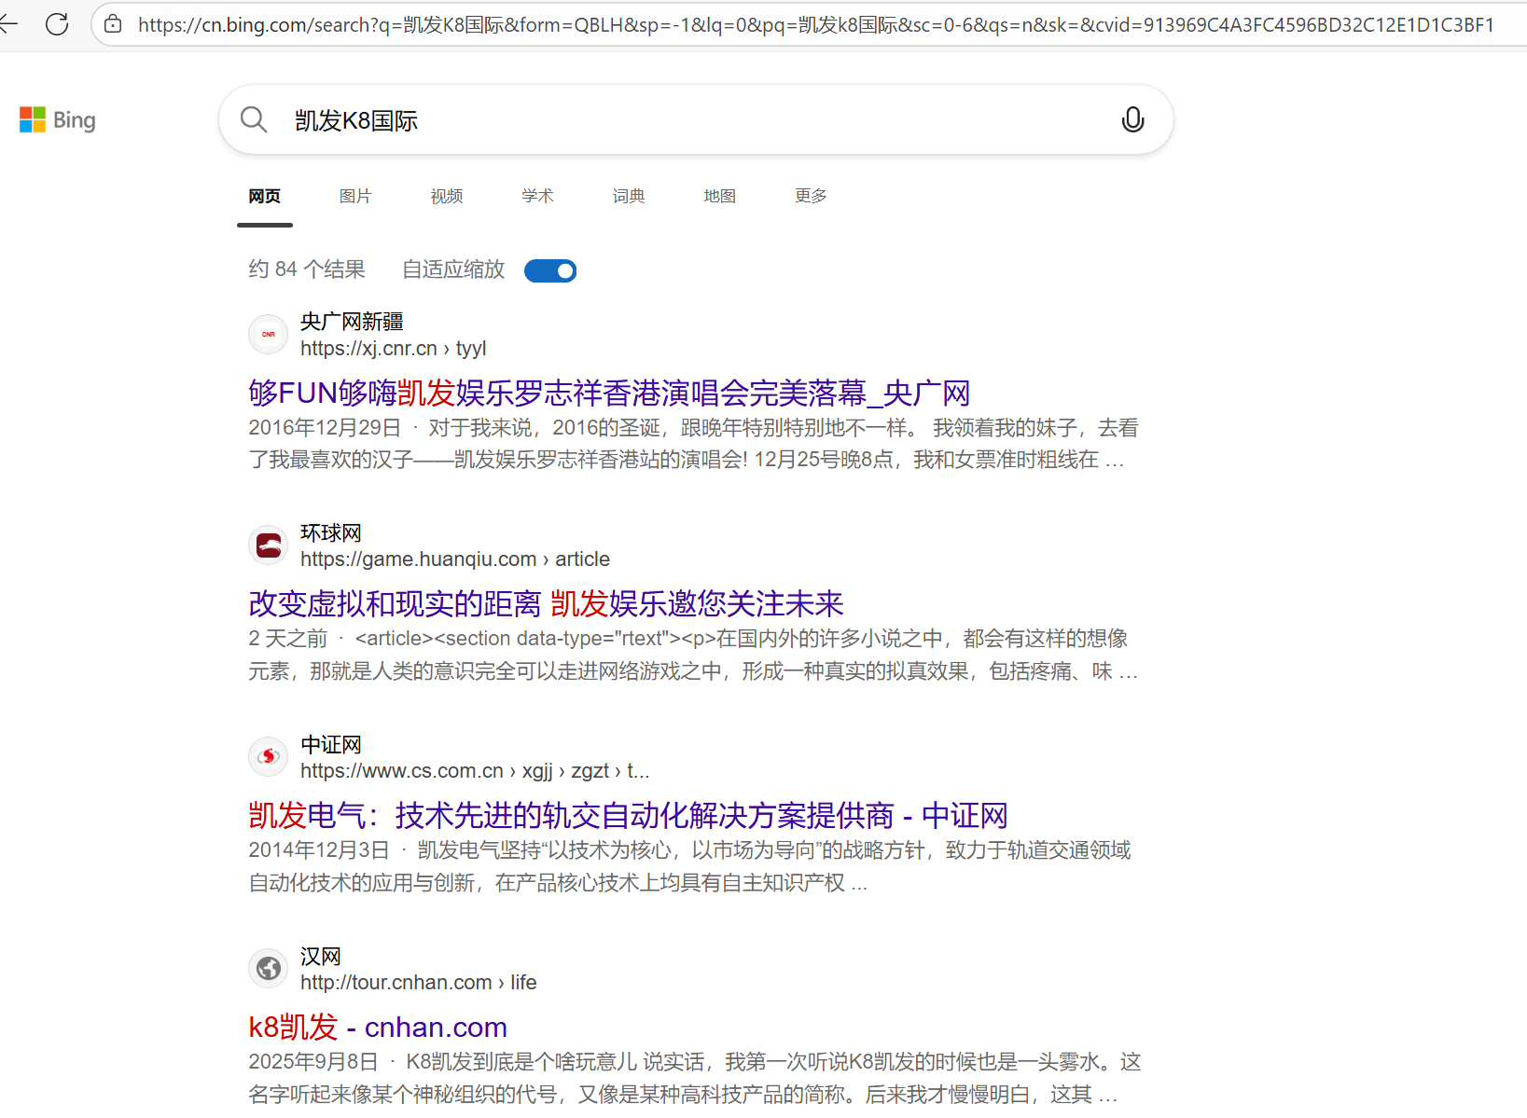
Task: Switch to the 网页 tab
Action: click(x=265, y=196)
